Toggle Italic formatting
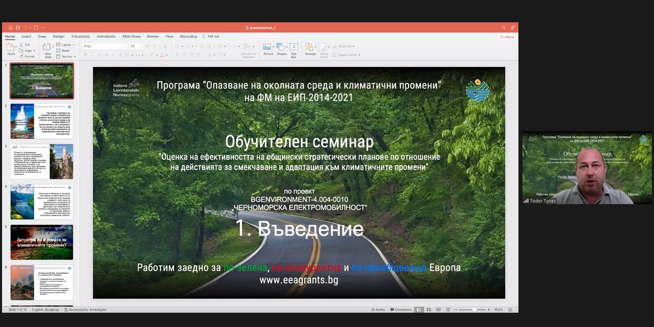654x327 pixels. pos(93,55)
